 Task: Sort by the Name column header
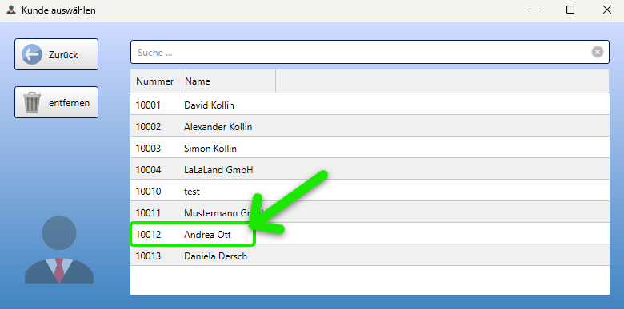pos(229,81)
